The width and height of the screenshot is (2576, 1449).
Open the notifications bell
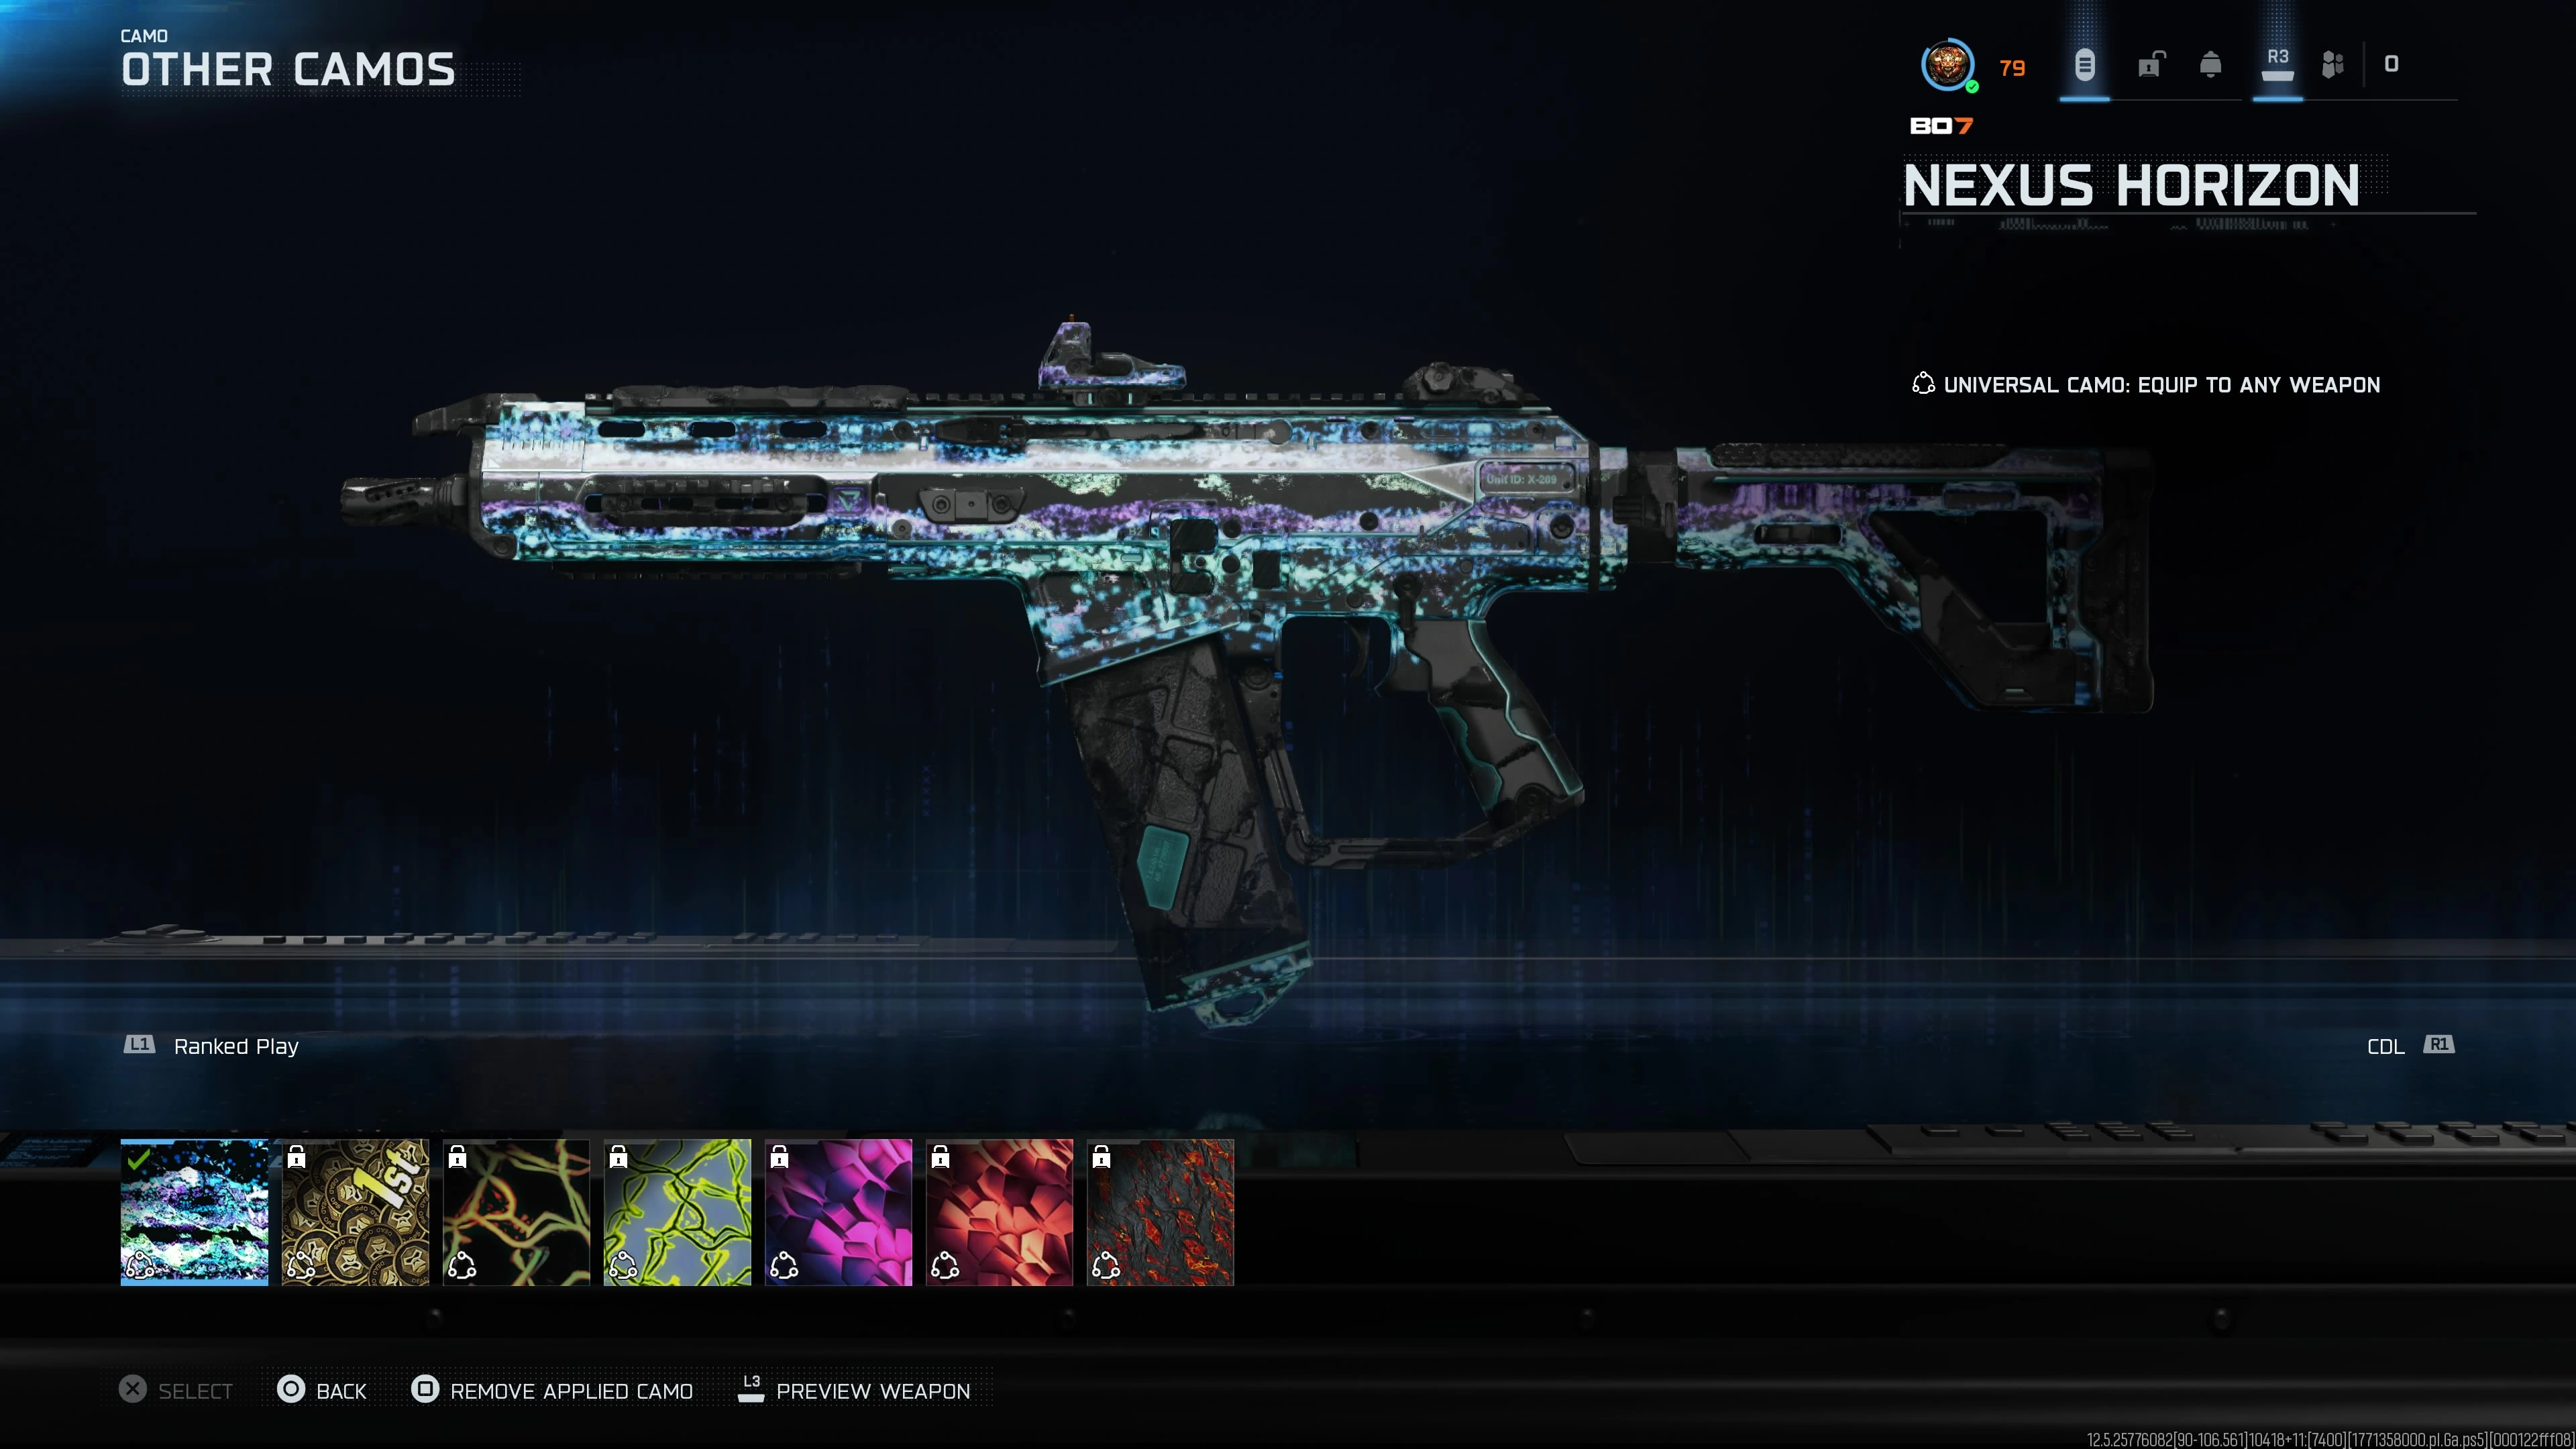pos(2211,65)
